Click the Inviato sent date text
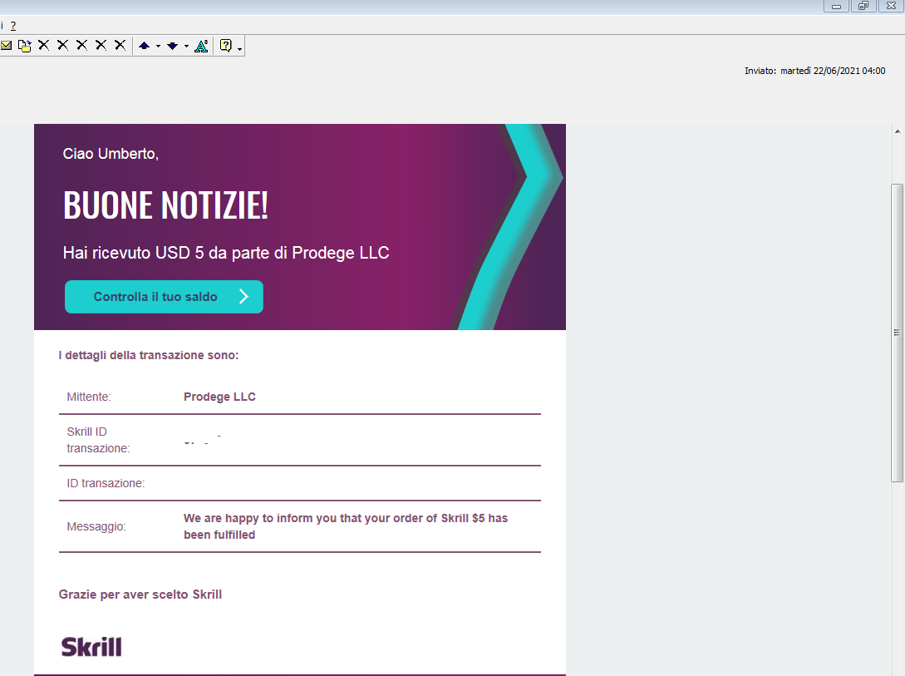The width and height of the screenshot is (905, 676). 814,71
